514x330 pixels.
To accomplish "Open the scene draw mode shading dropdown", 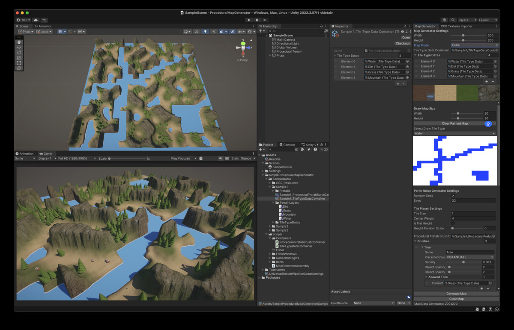I will [187, 32].
